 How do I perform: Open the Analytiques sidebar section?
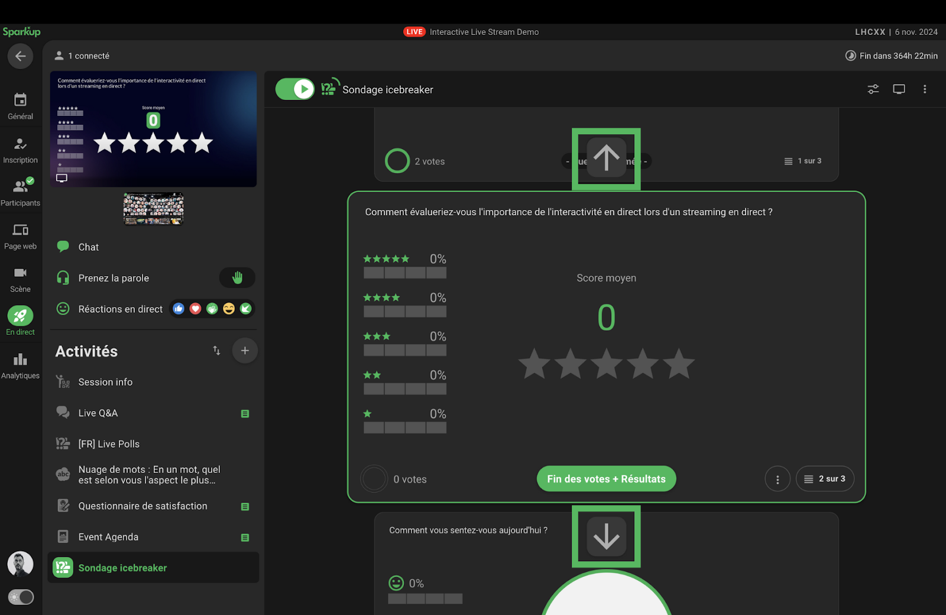tap(20, 365)
